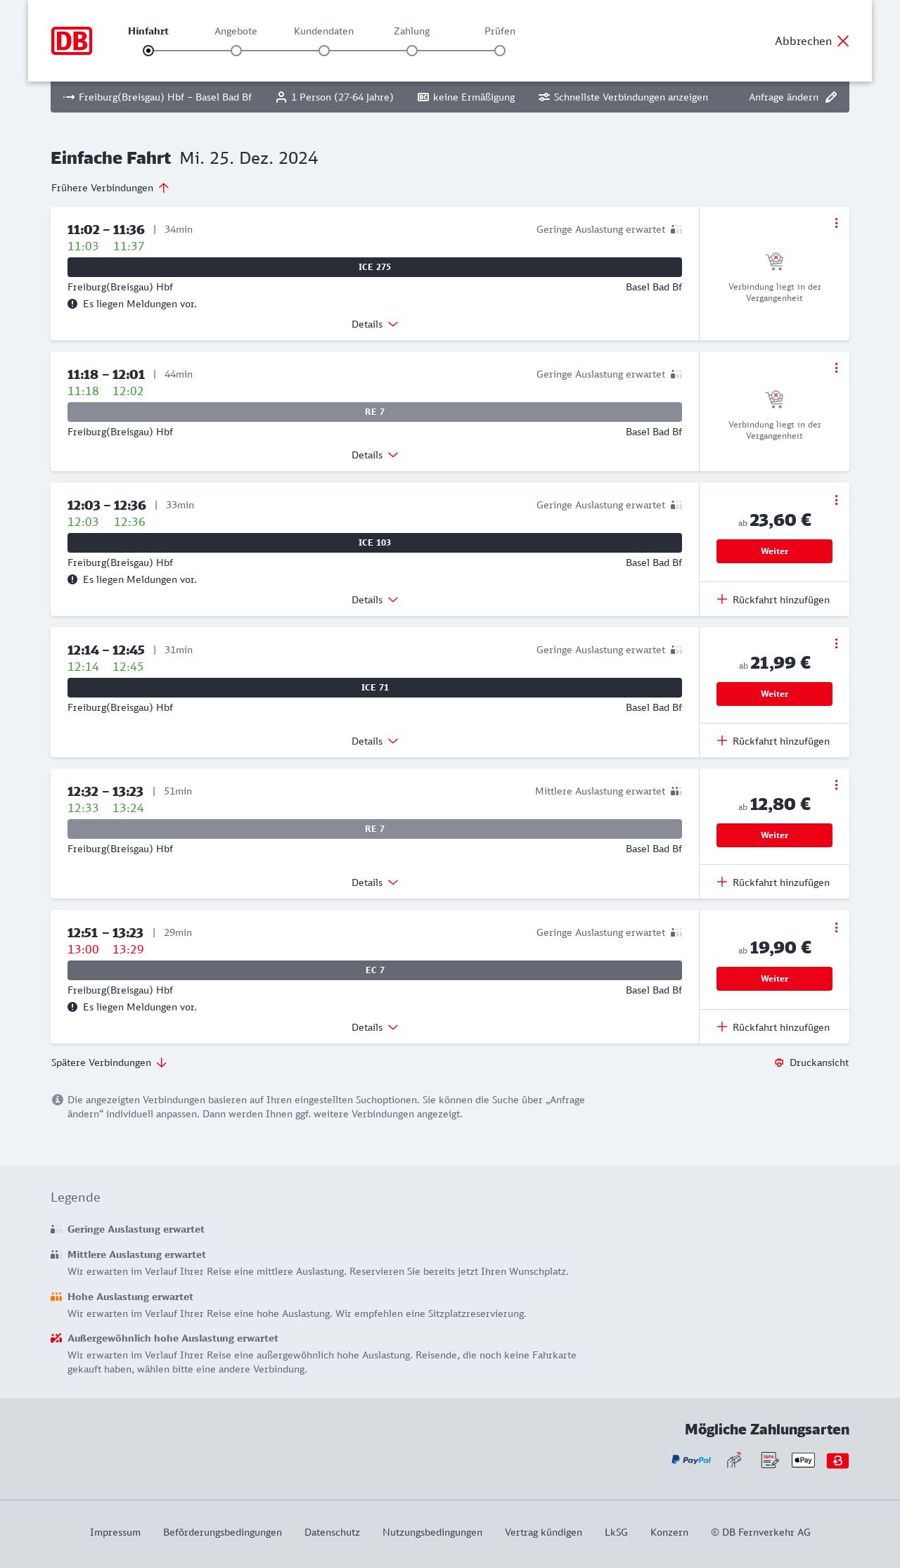Load Spätere Verbindungen
Viewport: 900px width, 1568px height.
click(109, 1062)
